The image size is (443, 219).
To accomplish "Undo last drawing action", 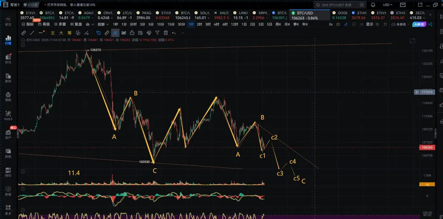I will 174,33.
